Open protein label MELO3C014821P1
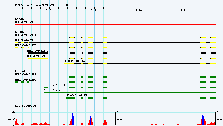 point(26,74)
